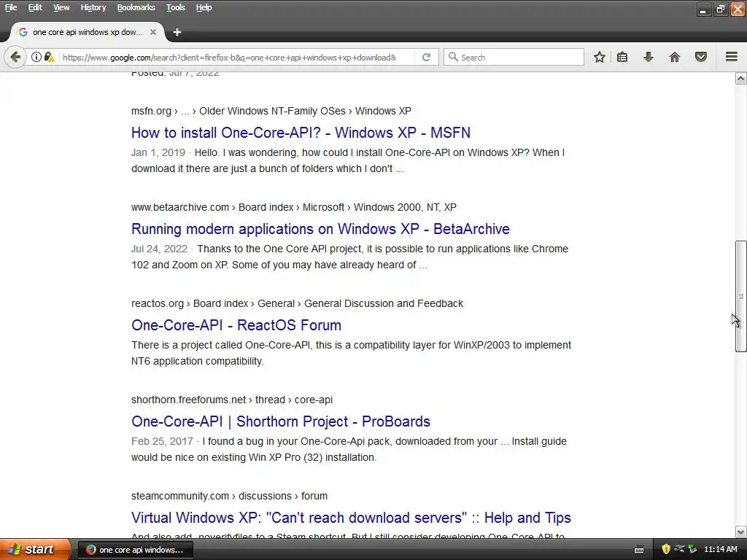Open 'One-Core-API | Shorthorn Project - ProBoards' link
The image size is (747, 560).
(x=281, y=421)
